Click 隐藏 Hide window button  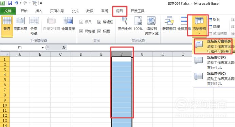click(215, 26)
